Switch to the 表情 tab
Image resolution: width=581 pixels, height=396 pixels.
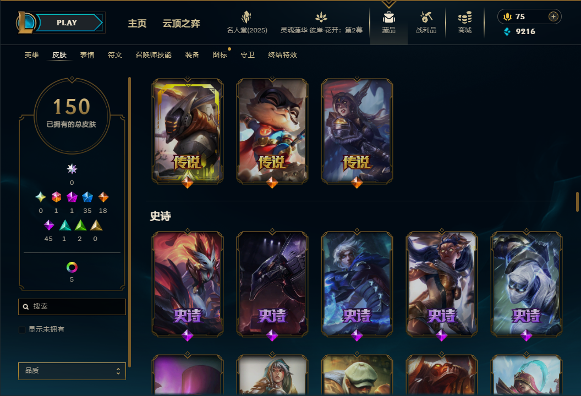coord(87,55)
